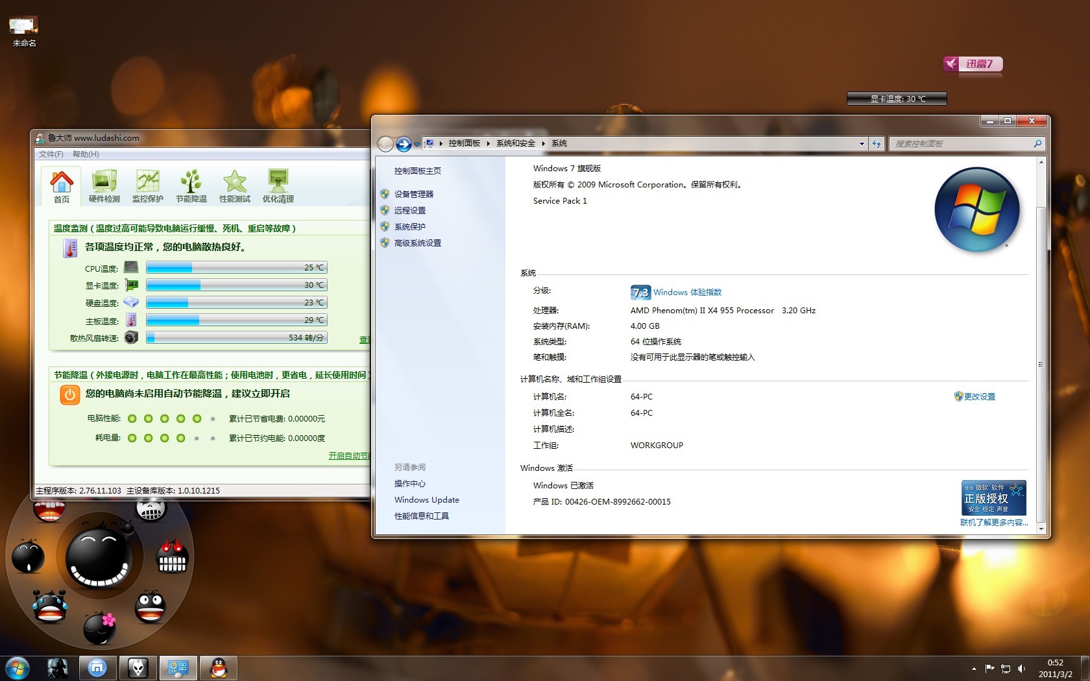Click the big laughing black emoji
This screenshot has height=681, width=1090.
(x=99, y=557)
